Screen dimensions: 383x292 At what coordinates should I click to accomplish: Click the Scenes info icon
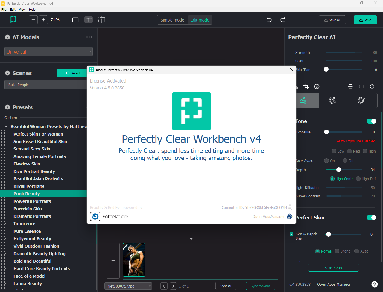(x=7, y=73)
